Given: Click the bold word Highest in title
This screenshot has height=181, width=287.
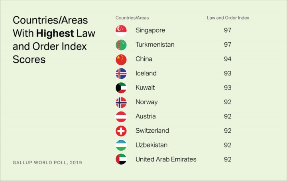Looking at the screenshot, I should click(x=55, y=34).
